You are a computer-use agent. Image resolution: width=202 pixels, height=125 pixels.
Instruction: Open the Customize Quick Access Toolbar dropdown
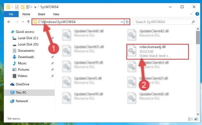(35, 7)
